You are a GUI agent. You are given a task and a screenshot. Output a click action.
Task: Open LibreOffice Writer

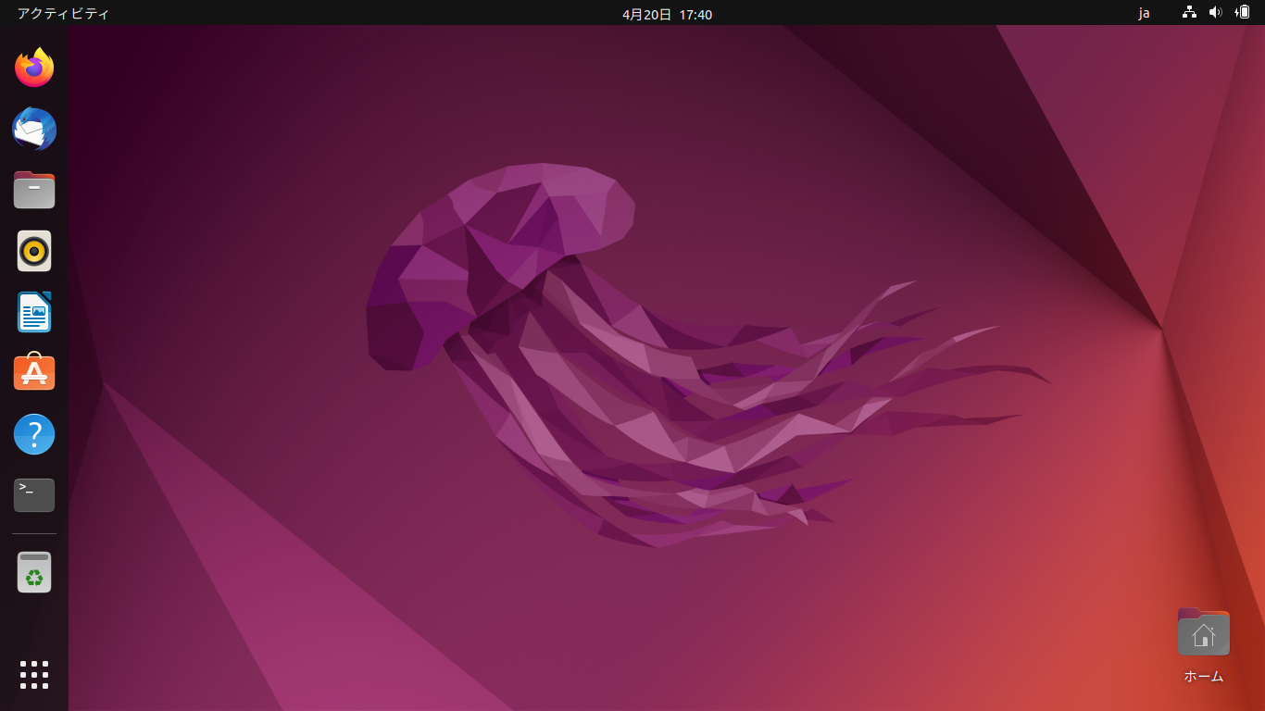(34, 312)
